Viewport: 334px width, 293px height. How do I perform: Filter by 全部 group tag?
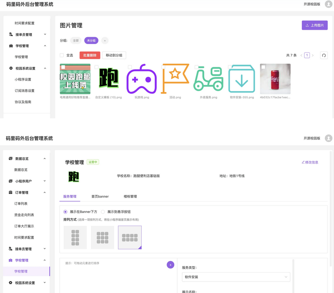pos(76,40)
